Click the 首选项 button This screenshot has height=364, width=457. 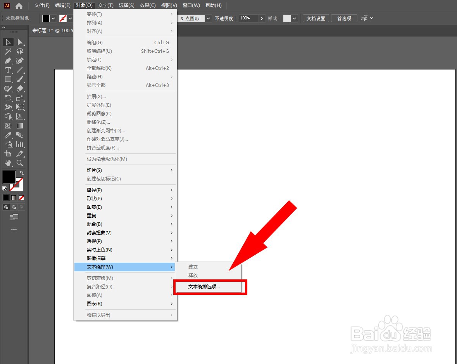344,18
